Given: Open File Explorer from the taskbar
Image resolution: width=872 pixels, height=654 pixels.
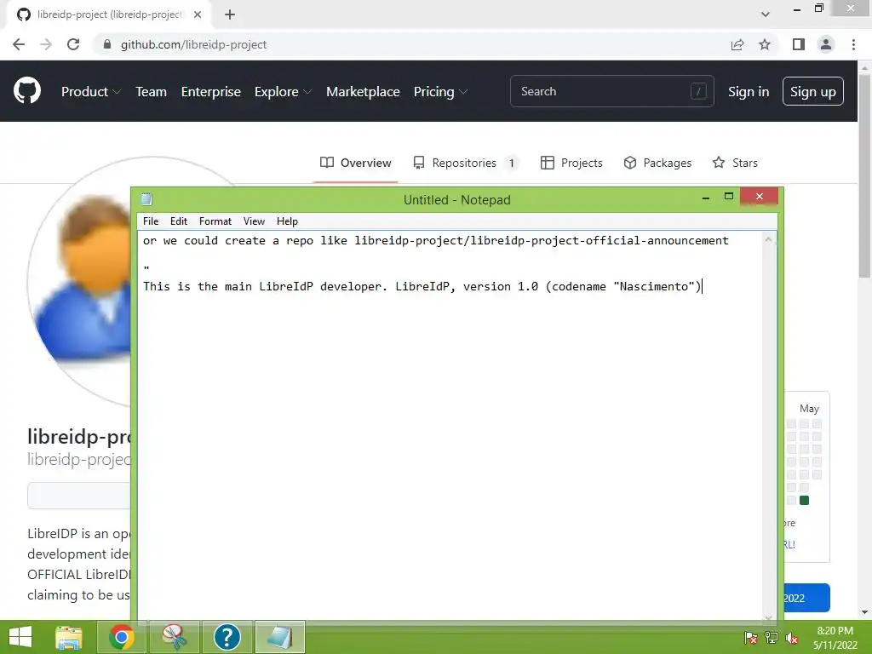Looking at the screenshot, I should [x=69, y=637].
